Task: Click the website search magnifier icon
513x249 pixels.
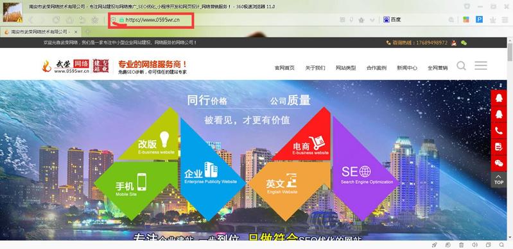Action: (461, 65)
